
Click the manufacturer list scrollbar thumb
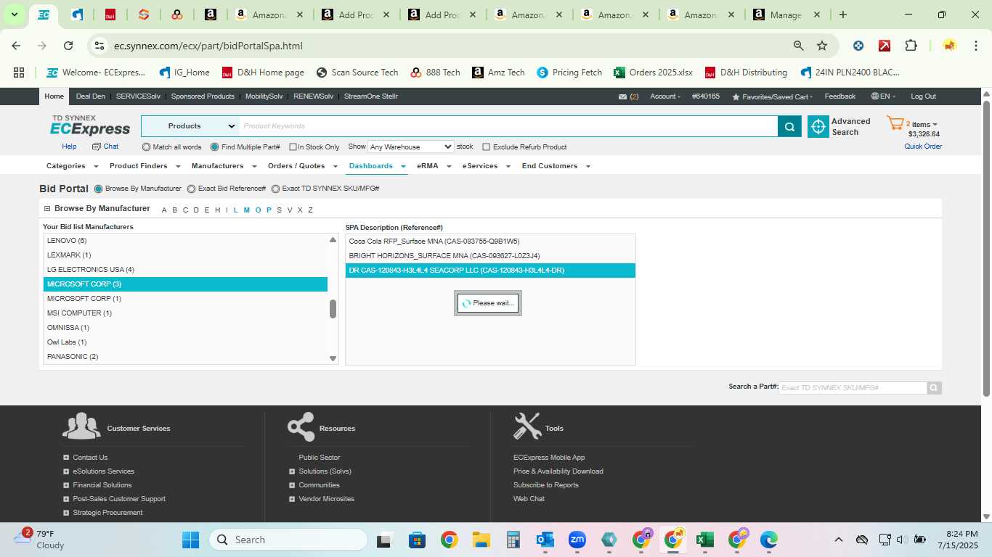(333, 309)
